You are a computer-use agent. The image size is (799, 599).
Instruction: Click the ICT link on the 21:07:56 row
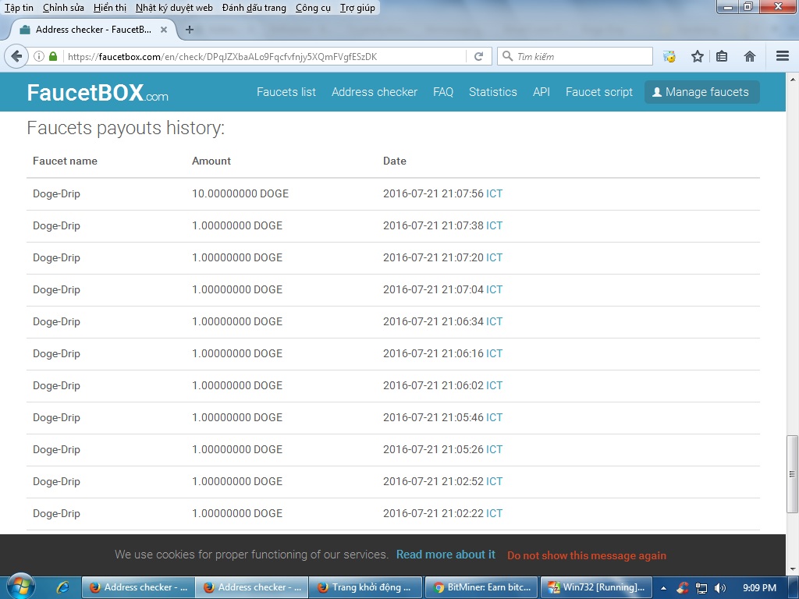494,193
